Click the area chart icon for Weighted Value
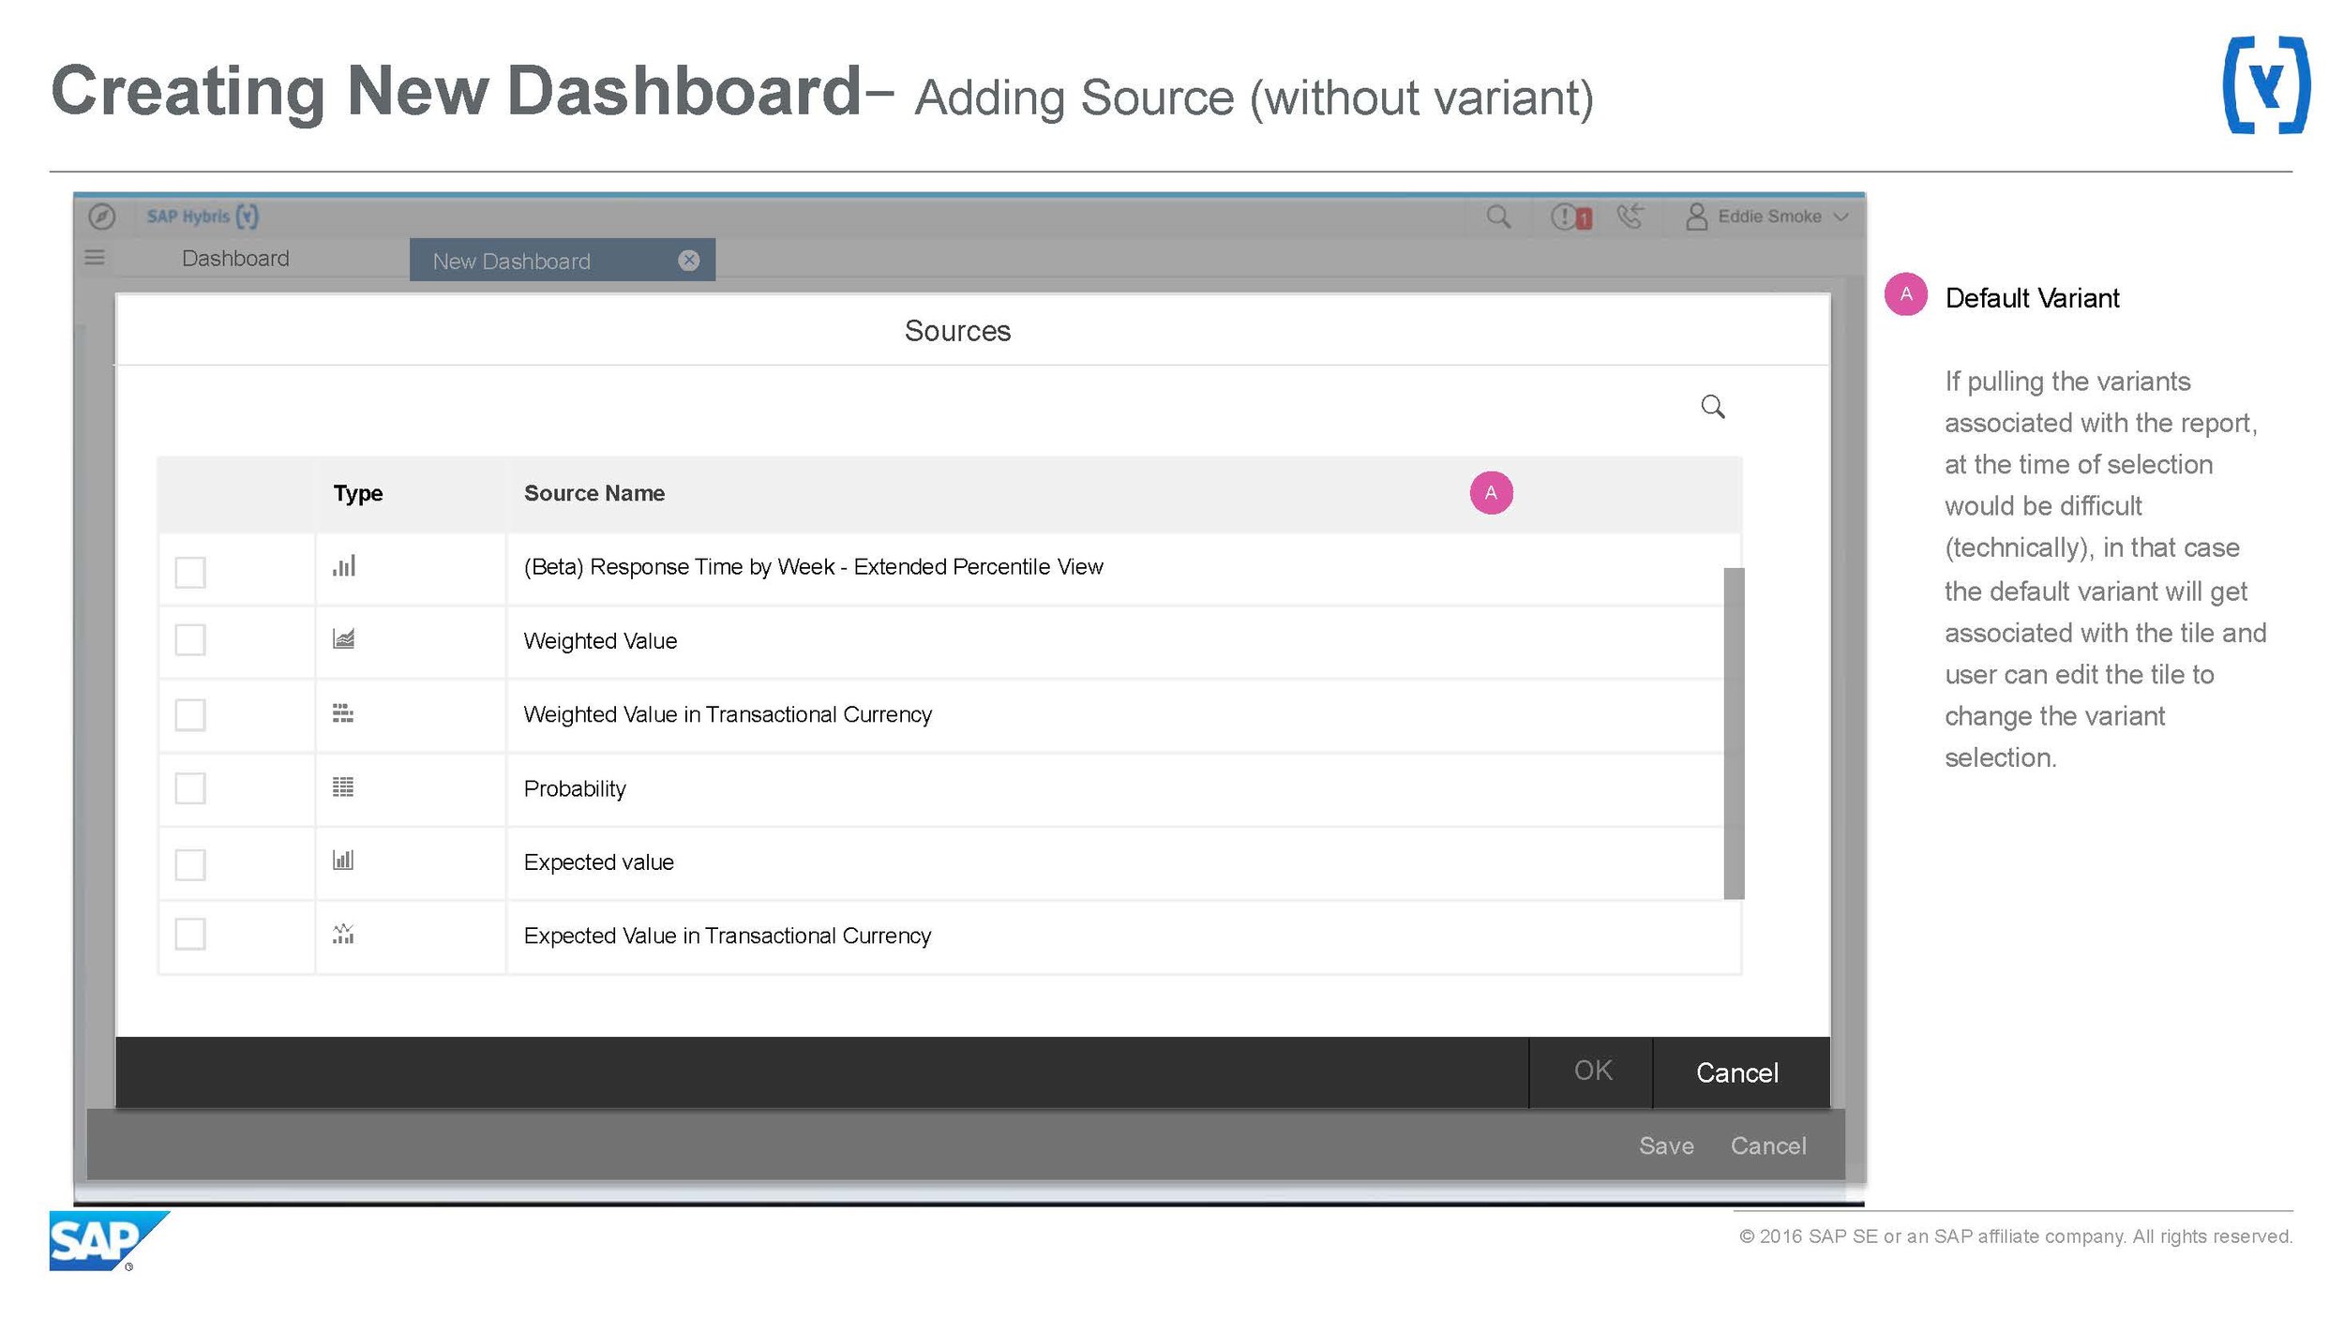 pyautogui.click(x=343, y=639)
